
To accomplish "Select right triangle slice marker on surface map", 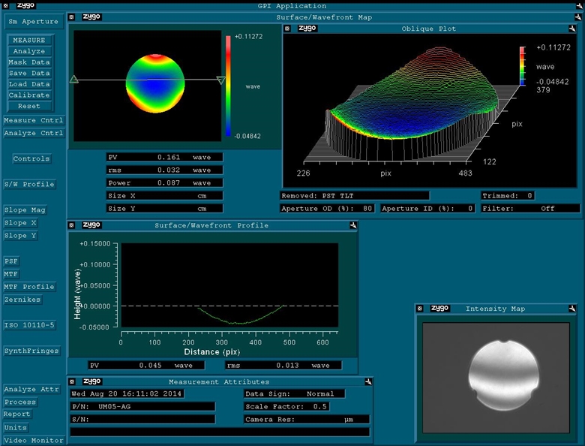I will pyautogui.click(x=220, y=80).
